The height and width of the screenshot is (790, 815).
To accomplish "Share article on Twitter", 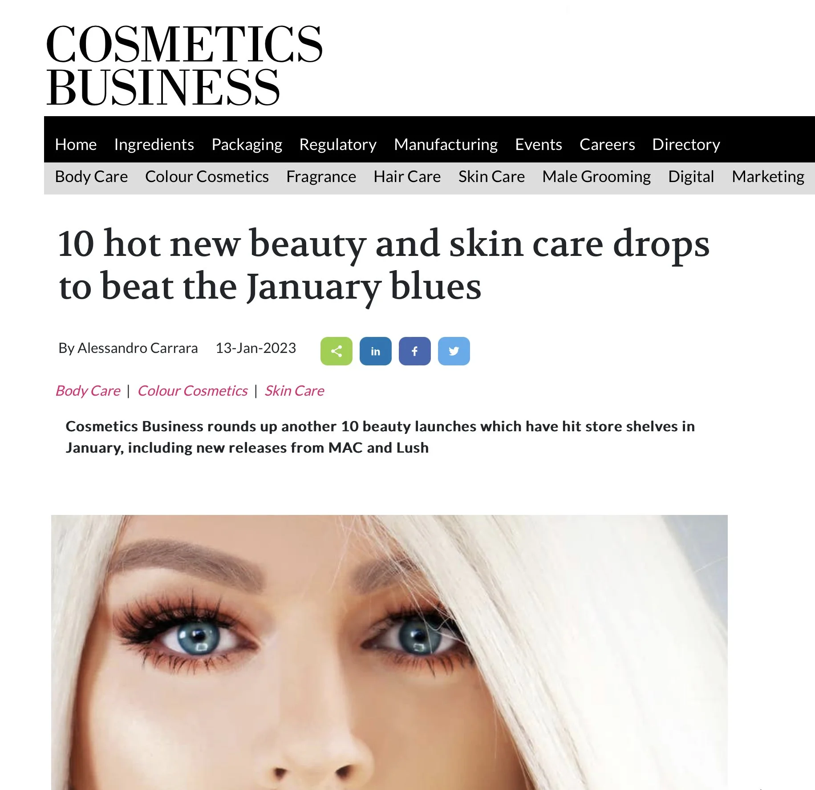I will [x=454, y=351].
